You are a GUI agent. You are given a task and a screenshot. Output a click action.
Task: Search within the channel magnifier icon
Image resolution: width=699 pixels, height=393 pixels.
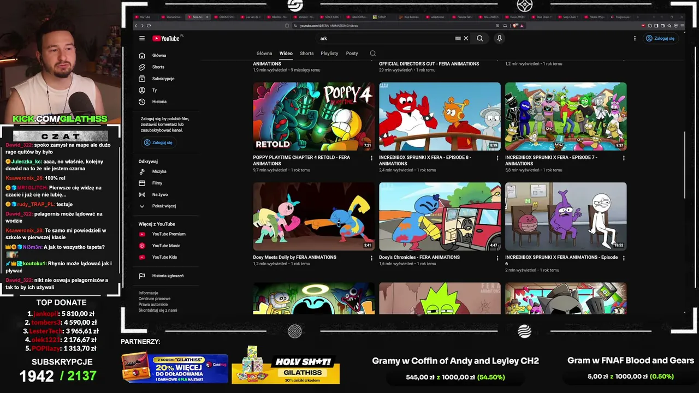[x=373, y=53]
